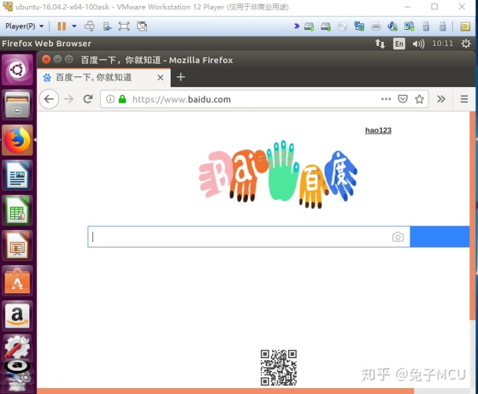Viewport: 478px width, 394px height.
Task: Click the camera image search icon
Action: (398, 237)
